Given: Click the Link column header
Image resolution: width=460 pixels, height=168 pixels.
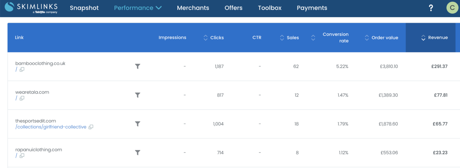Looking at the screenshot, I should [x=19, y=38].
